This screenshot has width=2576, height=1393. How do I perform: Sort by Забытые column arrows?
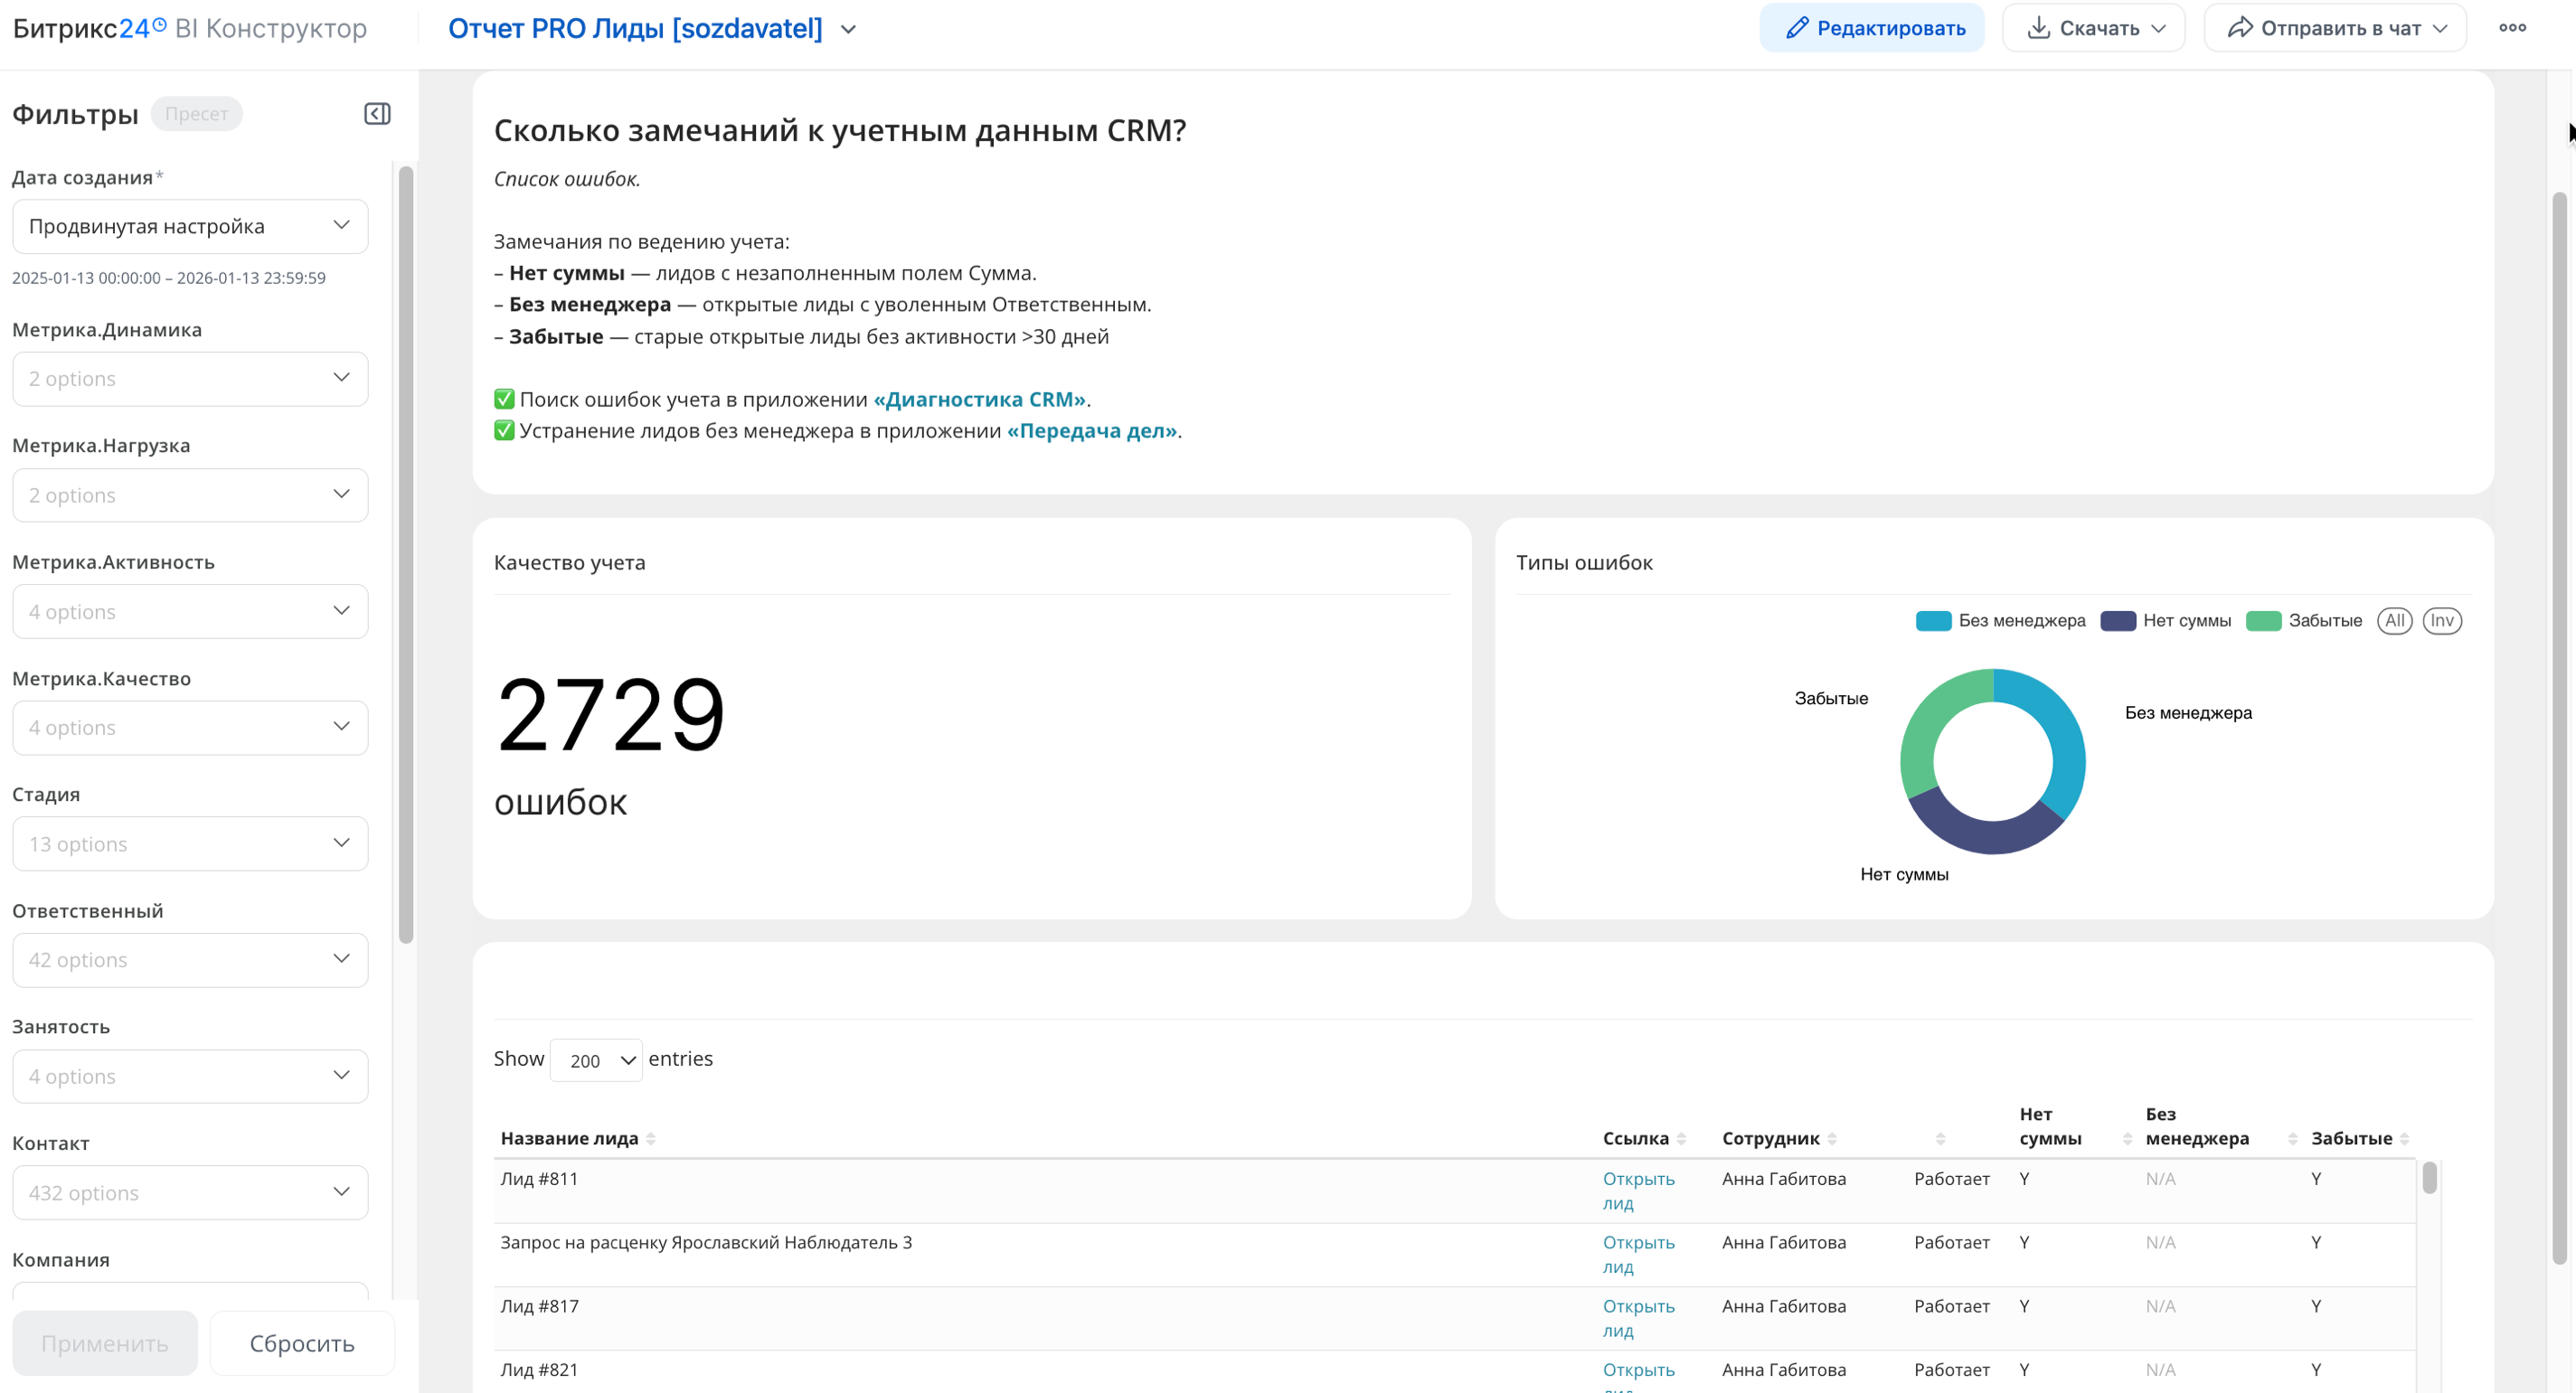(2404, 1139)
